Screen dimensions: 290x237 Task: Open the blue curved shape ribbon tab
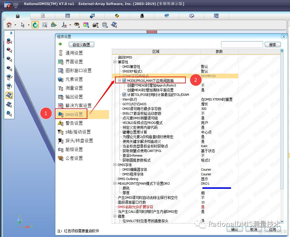pos(167,16)
